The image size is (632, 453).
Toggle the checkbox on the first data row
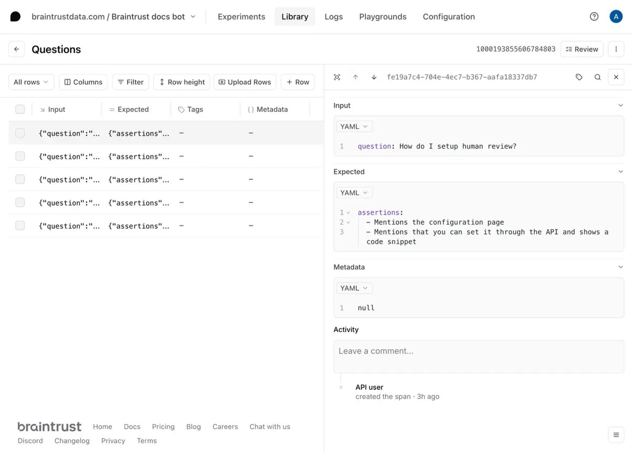20,132
